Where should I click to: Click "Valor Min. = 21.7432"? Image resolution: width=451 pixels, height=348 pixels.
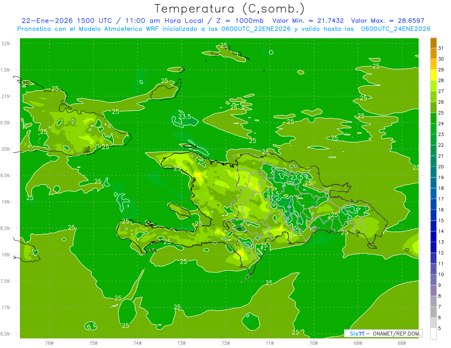pyautogui.click(x=308, y=21)
